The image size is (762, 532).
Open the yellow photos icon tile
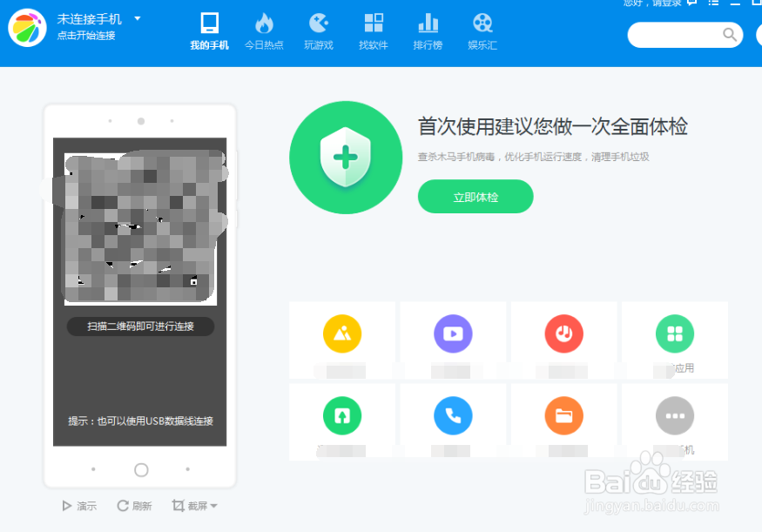342,333
